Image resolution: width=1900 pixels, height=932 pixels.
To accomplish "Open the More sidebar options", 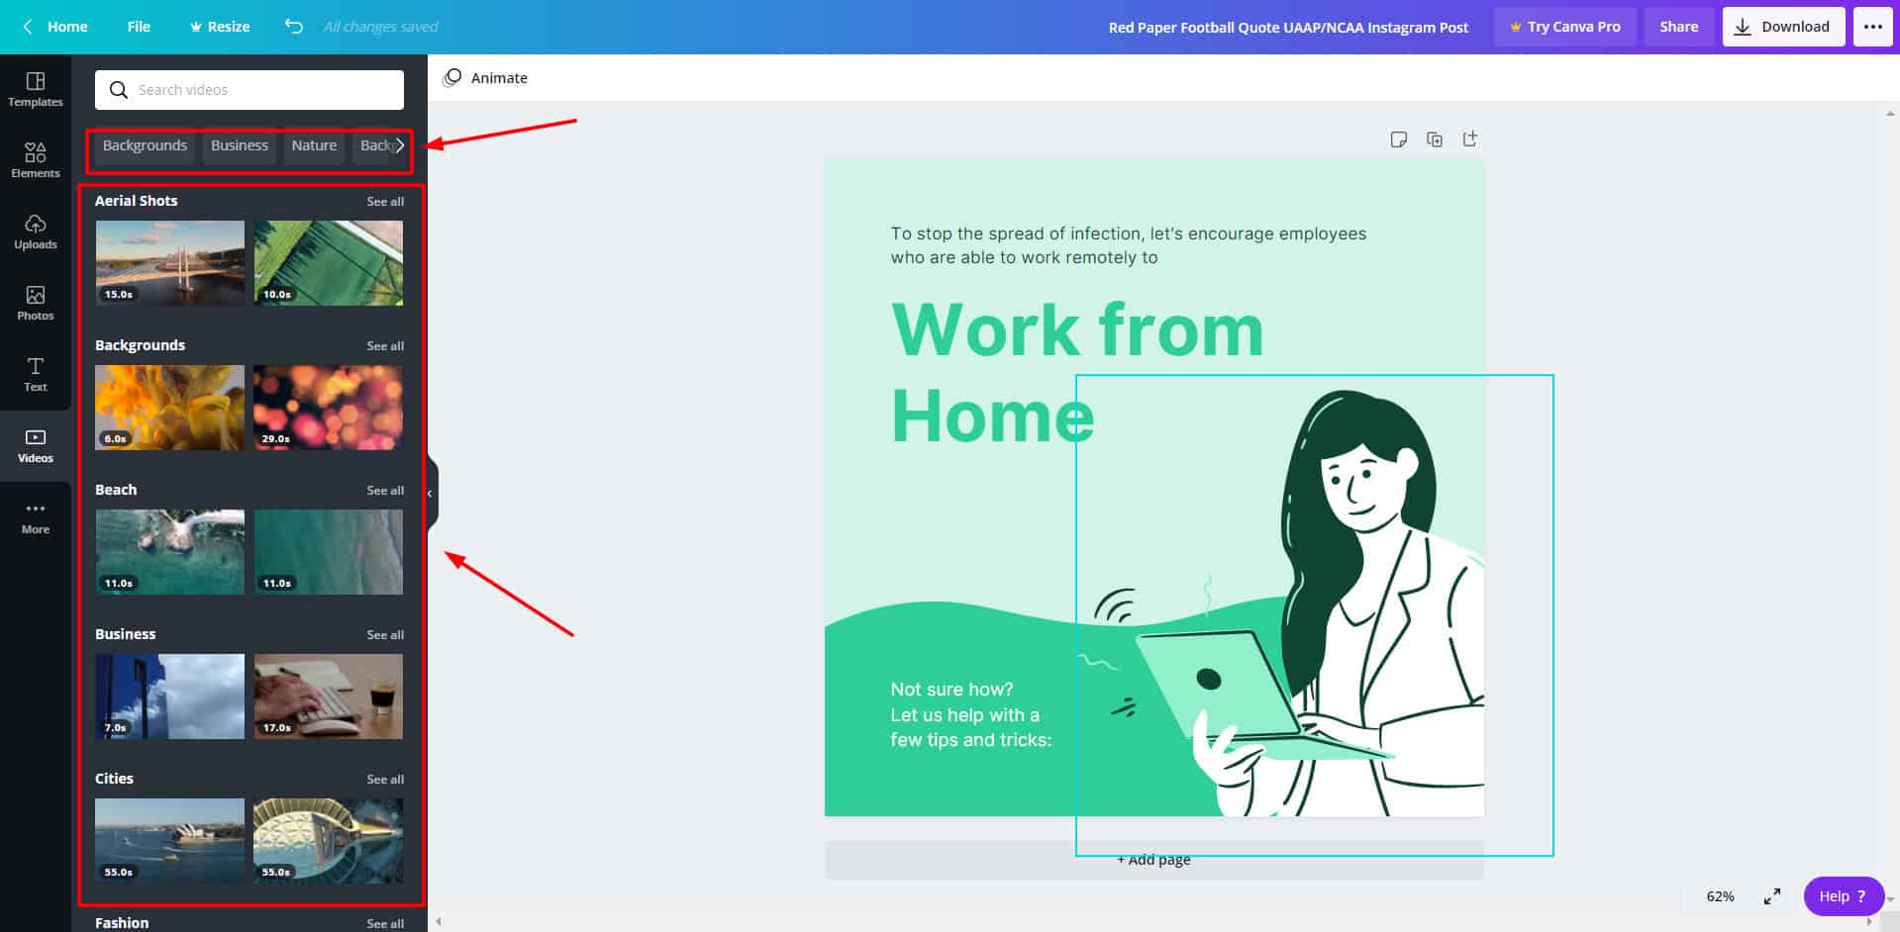I will pyautogui.click(x=36, y=516).
